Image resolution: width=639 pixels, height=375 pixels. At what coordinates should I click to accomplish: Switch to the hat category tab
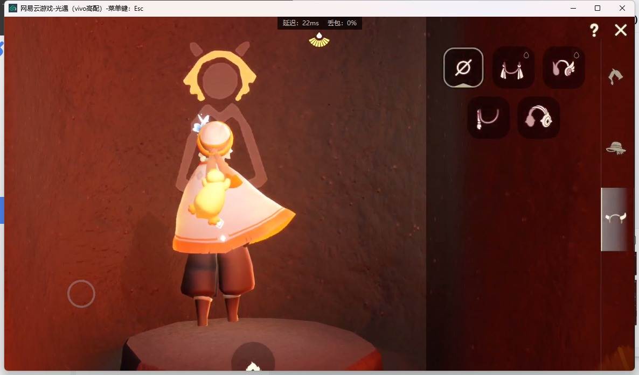pos(616,148)
